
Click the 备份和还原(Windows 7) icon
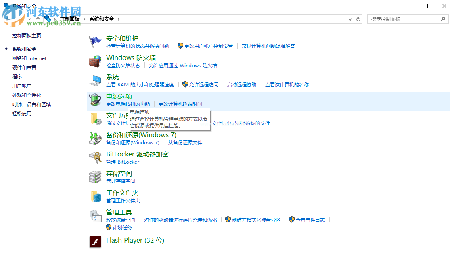point(96,138)
